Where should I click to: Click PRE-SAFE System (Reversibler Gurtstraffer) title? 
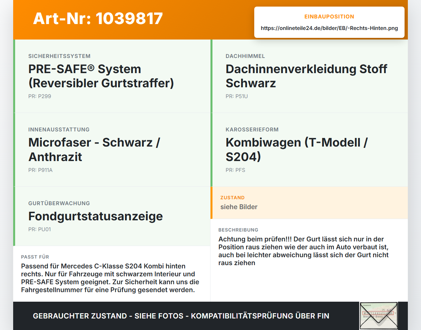pos(101,76)
